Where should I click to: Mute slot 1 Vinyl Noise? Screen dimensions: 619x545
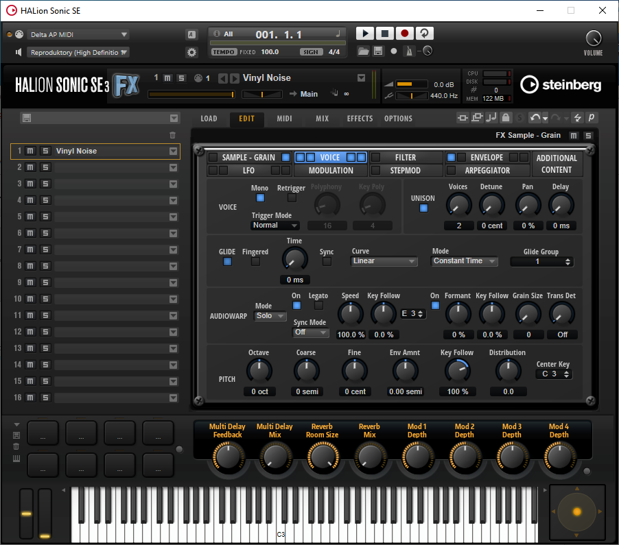click(30, 151)
